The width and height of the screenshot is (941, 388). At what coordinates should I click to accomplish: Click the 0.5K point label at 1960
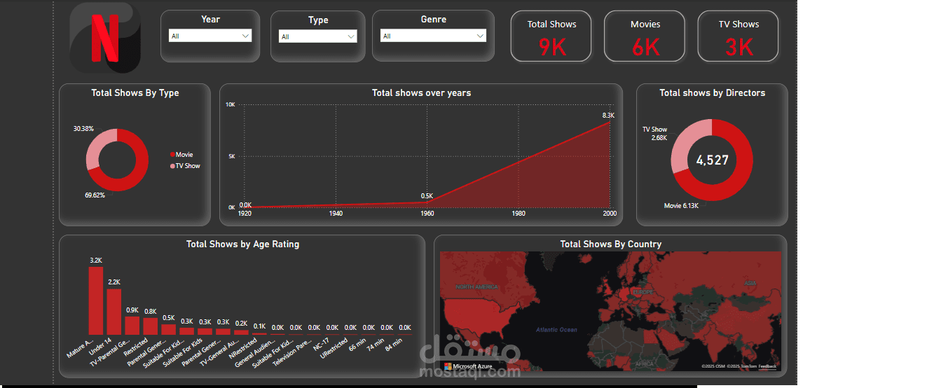tap(427, 196)
